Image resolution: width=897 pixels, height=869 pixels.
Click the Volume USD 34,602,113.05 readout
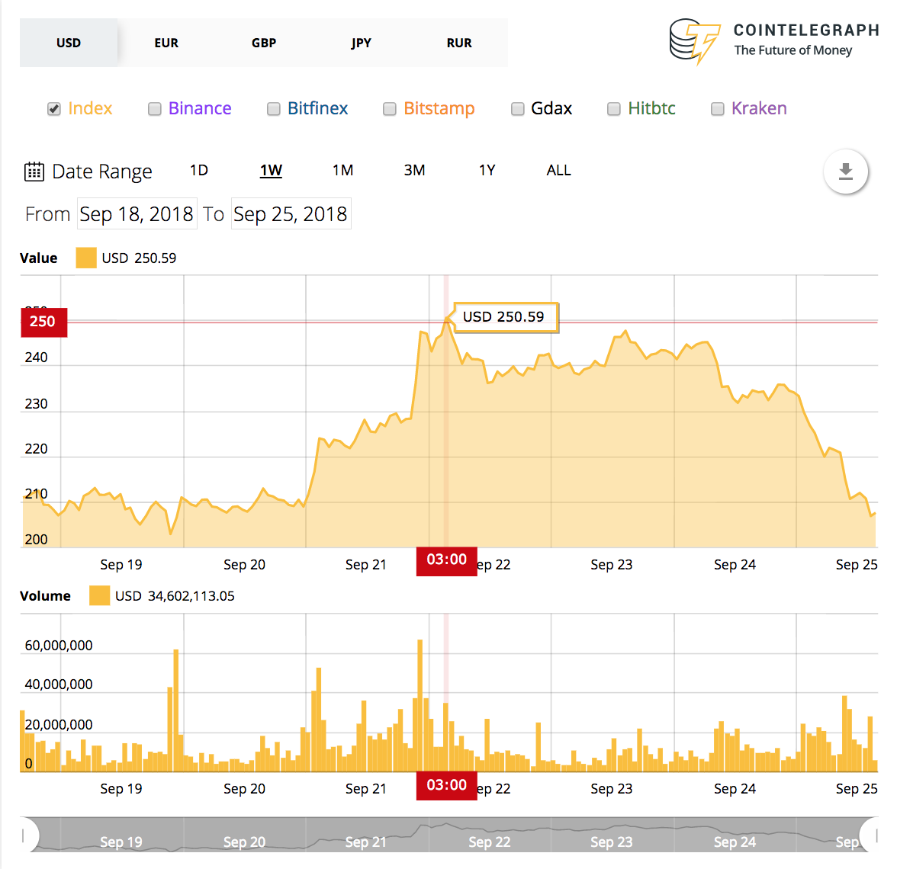click(175, 596)
